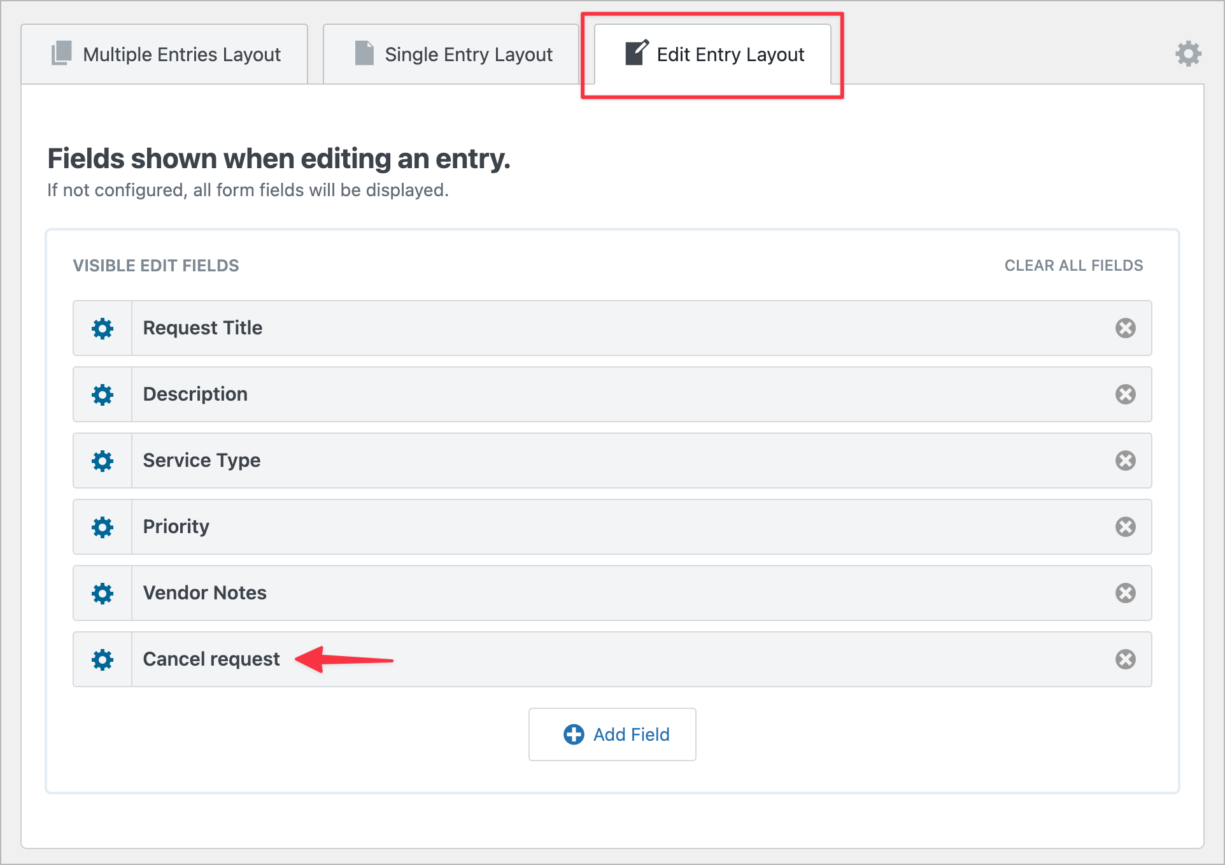This screenshot has width=1225, height=865.
Task: Open settings for the Service Type field
Action: pyautogui.click(x=103, y=461)
